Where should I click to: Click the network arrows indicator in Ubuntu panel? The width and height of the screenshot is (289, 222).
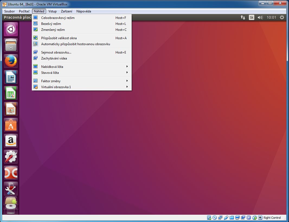pyautogui.click(x=243, y=18)
